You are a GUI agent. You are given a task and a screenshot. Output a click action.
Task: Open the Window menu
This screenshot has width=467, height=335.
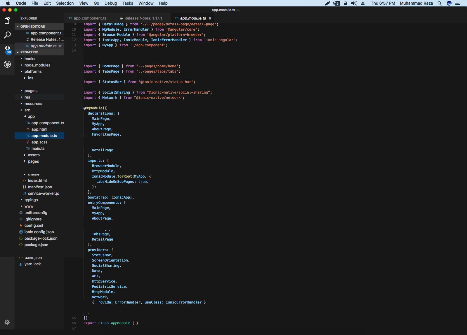coord(146,3)
